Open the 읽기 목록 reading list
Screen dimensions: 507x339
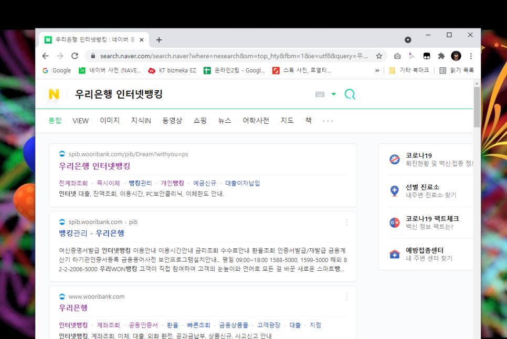[457, 70]
